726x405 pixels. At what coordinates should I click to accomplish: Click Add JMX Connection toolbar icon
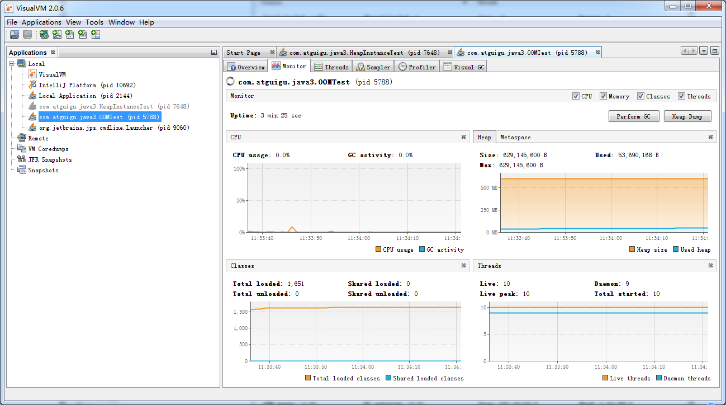(x=57, y=35)
